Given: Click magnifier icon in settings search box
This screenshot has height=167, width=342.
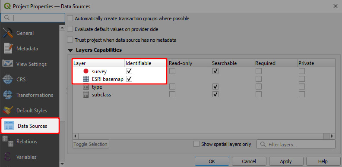Looking at the screenshot, I should [7, 18].
